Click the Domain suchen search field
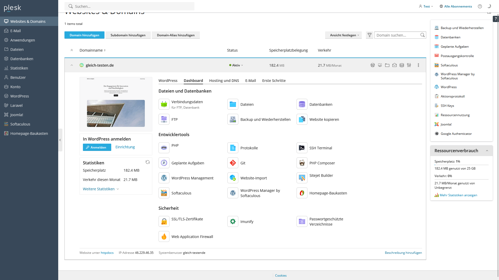499x280 pixels. [397, 35]
